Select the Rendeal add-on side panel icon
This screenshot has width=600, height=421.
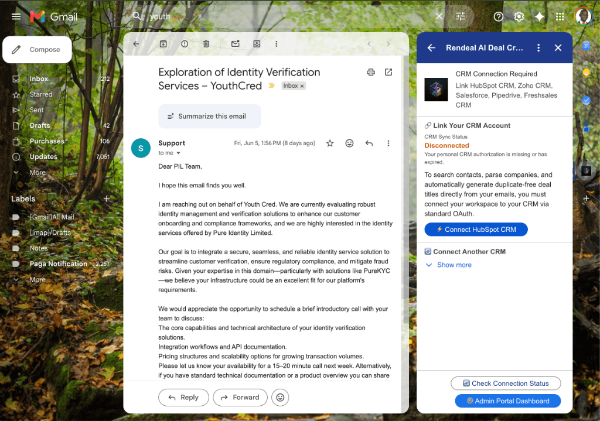pos(586,170)
